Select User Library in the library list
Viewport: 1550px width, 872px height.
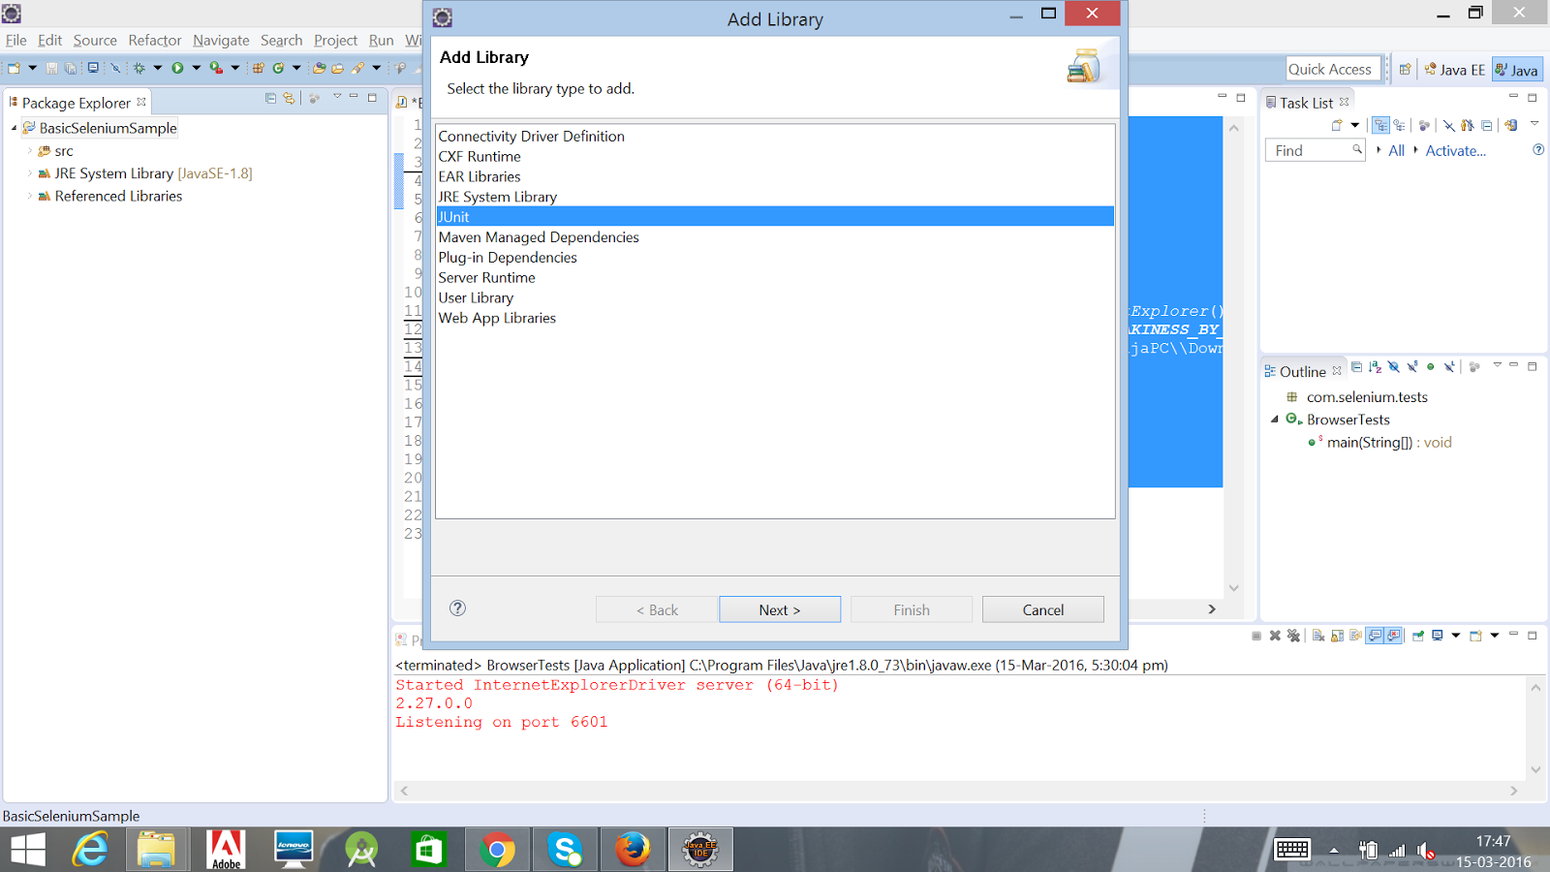click(x=775, y=297)
